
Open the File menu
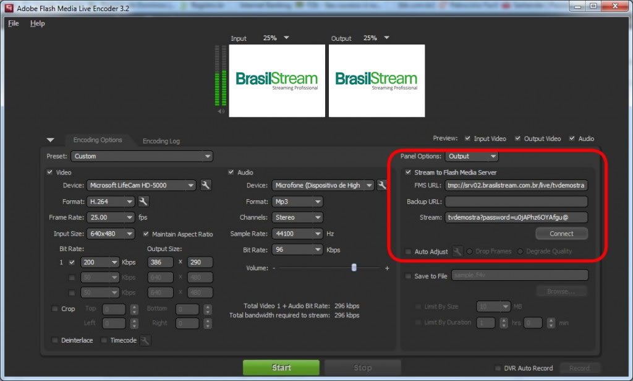(x=14, y=24)
